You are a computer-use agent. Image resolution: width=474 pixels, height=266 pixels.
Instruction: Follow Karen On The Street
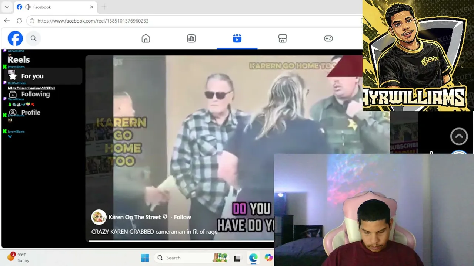click(182, 217)
